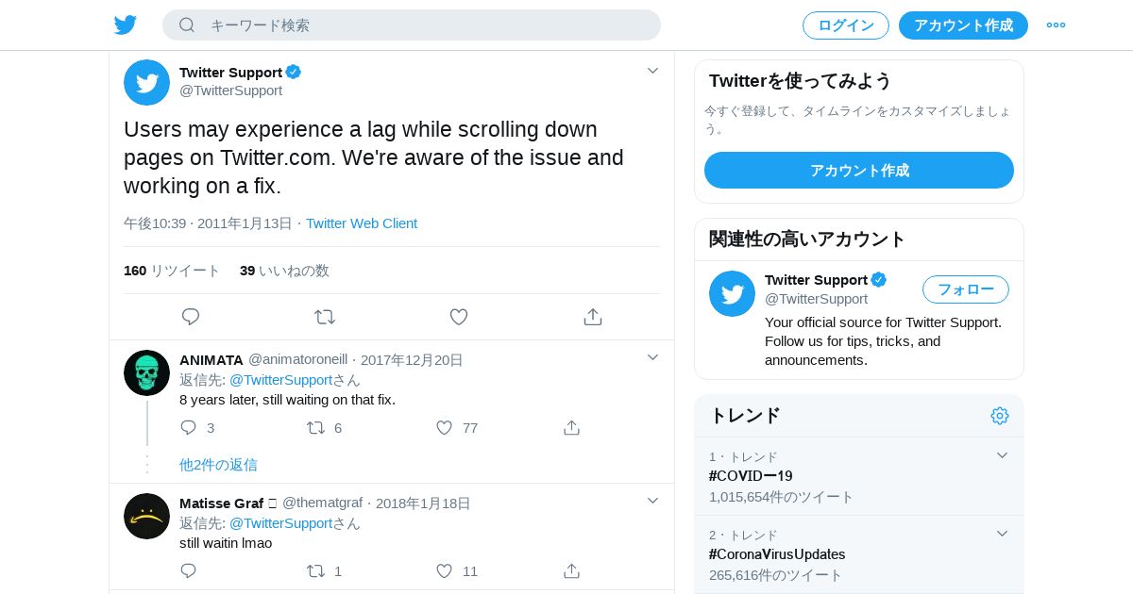Retweet Matisse Graf's reply
This screenshot has height=594, width=1133.
tap(315, 571)
